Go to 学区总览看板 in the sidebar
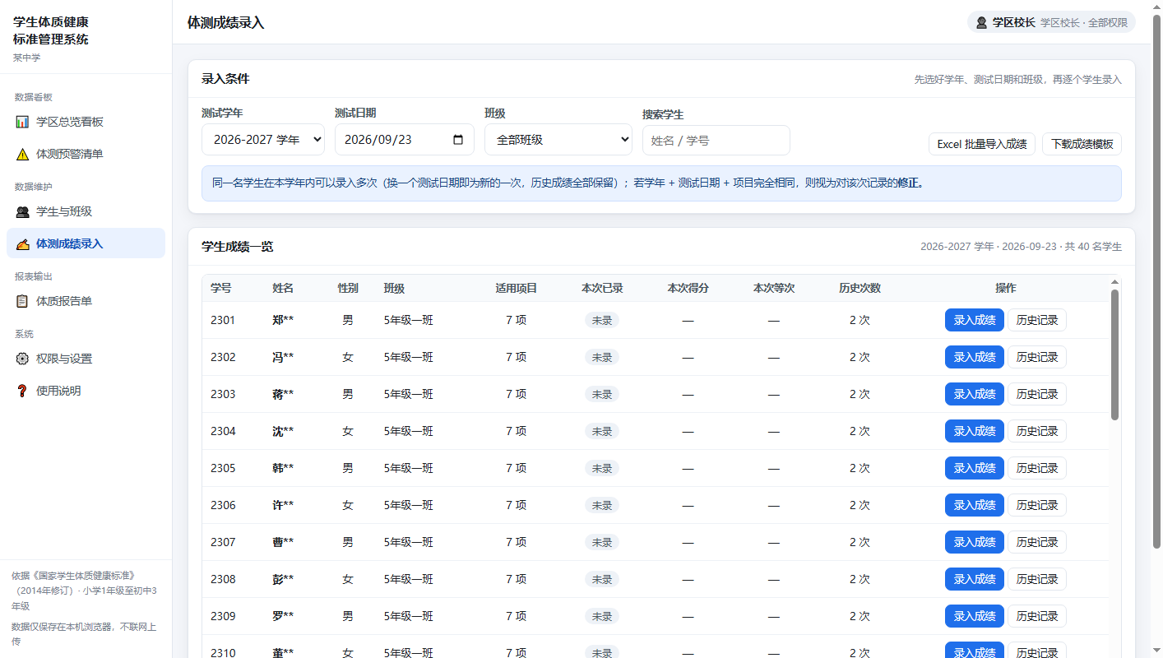Screen dimensions: 1163x658 [x=86, y=122]
